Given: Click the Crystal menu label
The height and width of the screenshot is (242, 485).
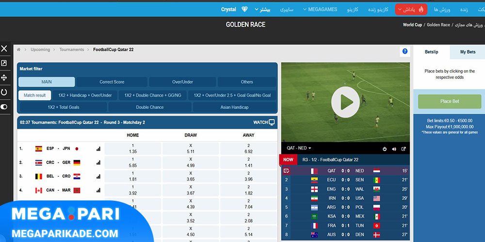Looking at the screenshot, I should pyautogui.click(x=228, y=9).
